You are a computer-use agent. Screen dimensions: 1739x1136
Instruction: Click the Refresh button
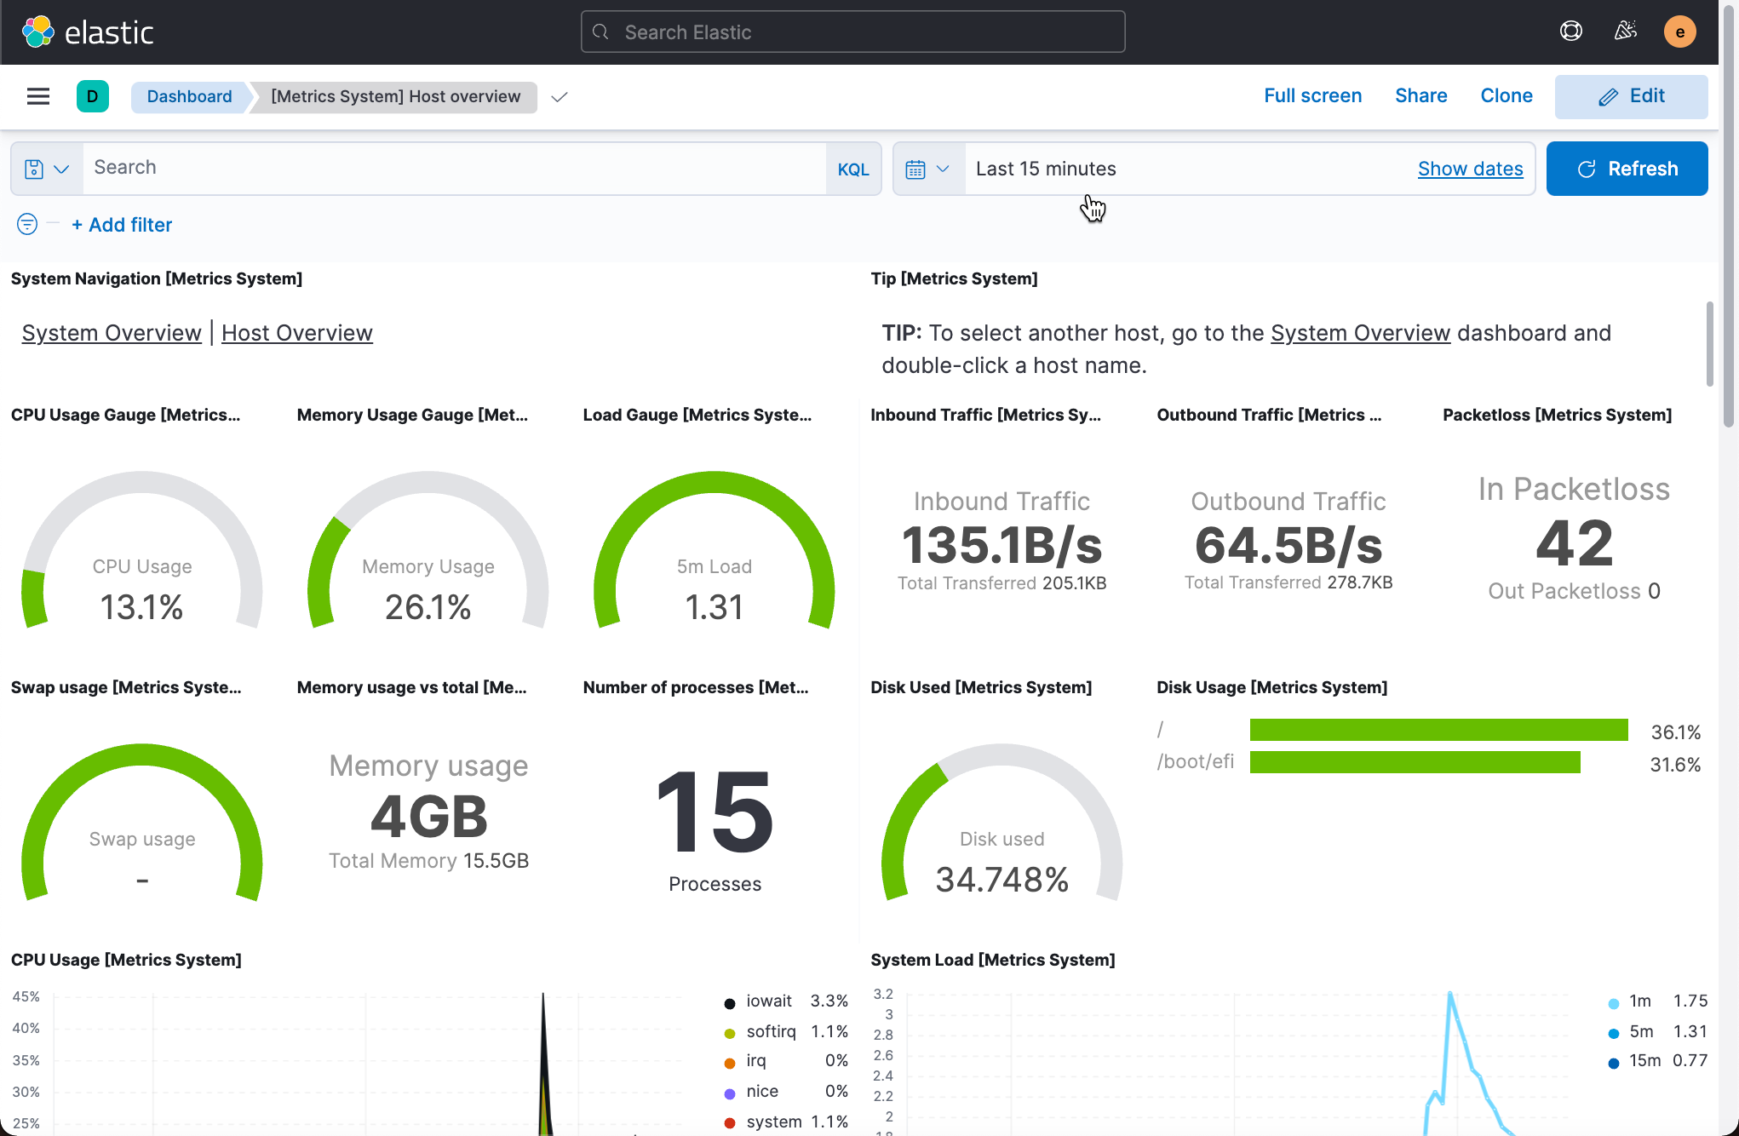tap(1627, 168)
